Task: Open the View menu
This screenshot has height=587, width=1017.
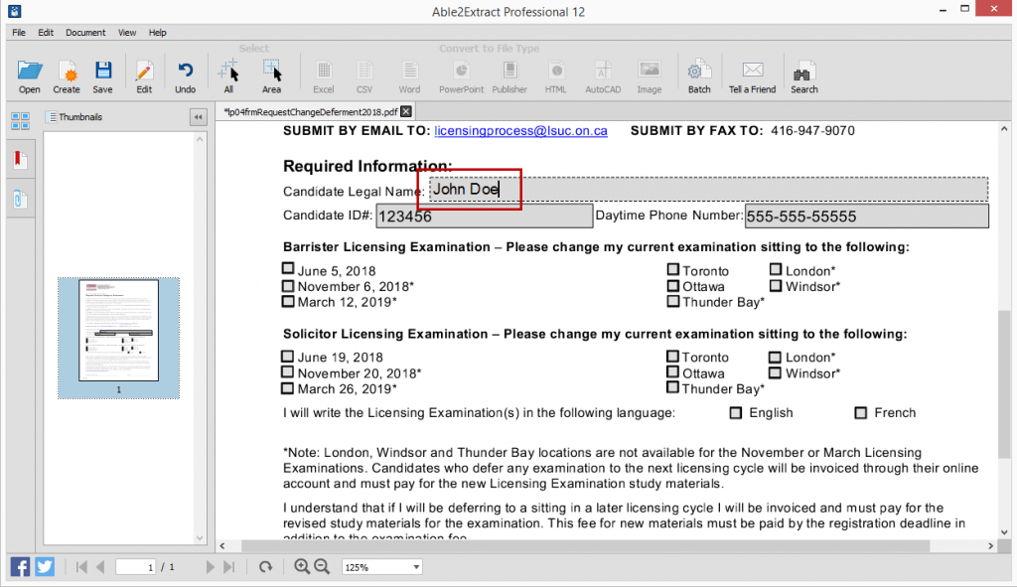Action: pos(126,32)
